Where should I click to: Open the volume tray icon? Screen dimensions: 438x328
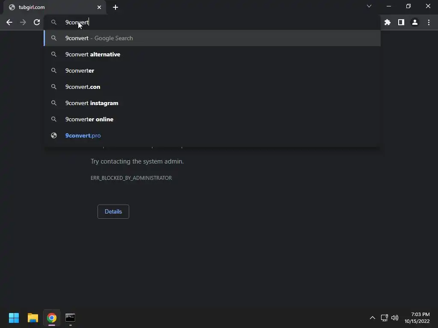395,318
